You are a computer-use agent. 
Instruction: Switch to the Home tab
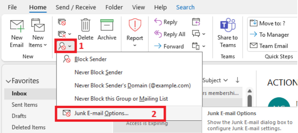point(38,7)
